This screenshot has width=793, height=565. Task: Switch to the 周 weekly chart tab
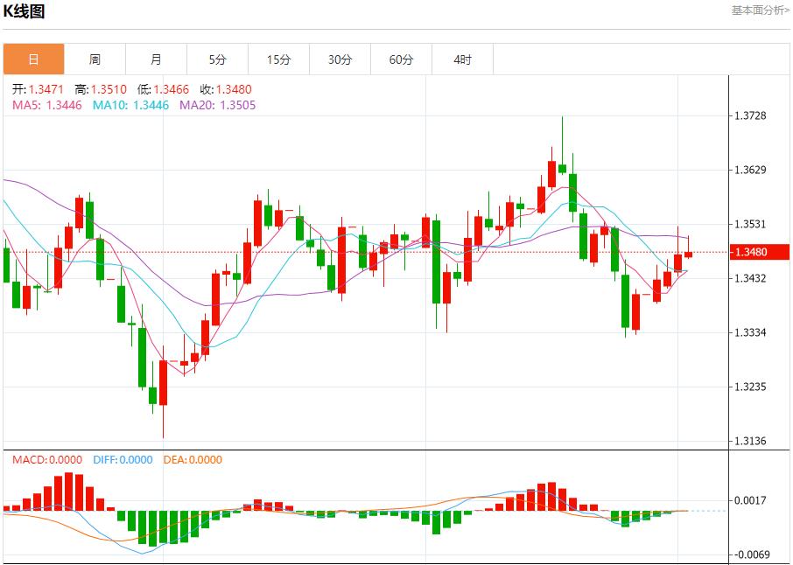click(x=95, y=59)
